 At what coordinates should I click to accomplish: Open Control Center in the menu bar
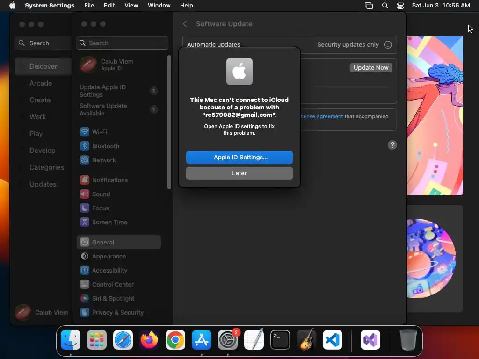click(400, 6)
